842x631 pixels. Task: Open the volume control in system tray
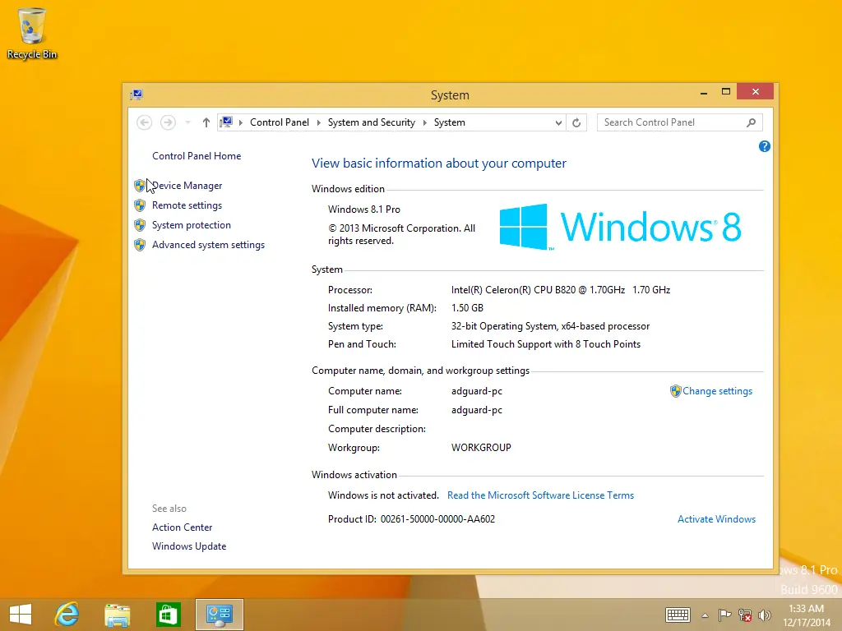click(764, 615)
